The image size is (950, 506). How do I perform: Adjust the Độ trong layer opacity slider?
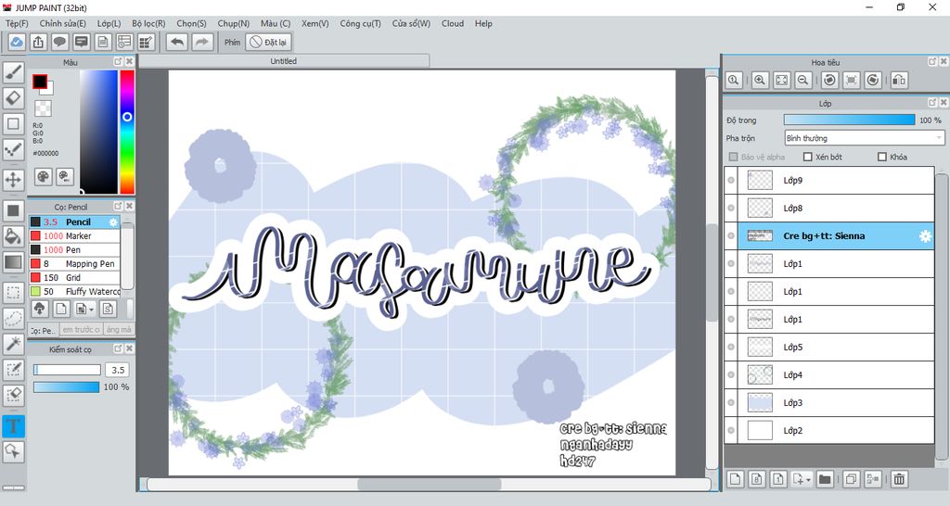pos(850,120)
